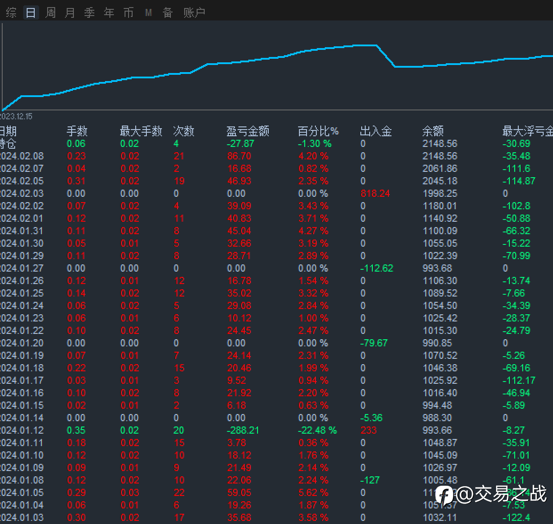
Task: Select the 4.27 % percentage cell
Action: [313, 231]
